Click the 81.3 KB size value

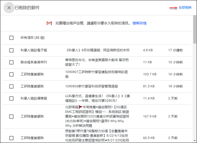pos(149,87)
